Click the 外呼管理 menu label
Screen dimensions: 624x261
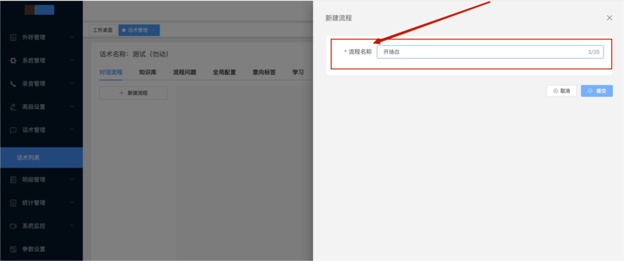pos(34,38)
